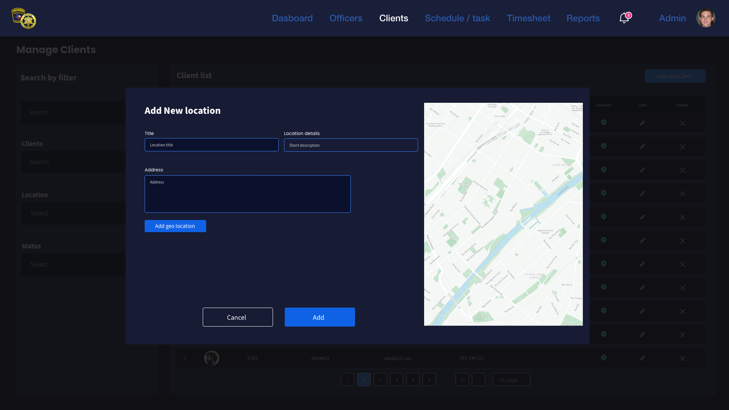Go to the Officers menu
729x410 pixels.
(346, 18)
